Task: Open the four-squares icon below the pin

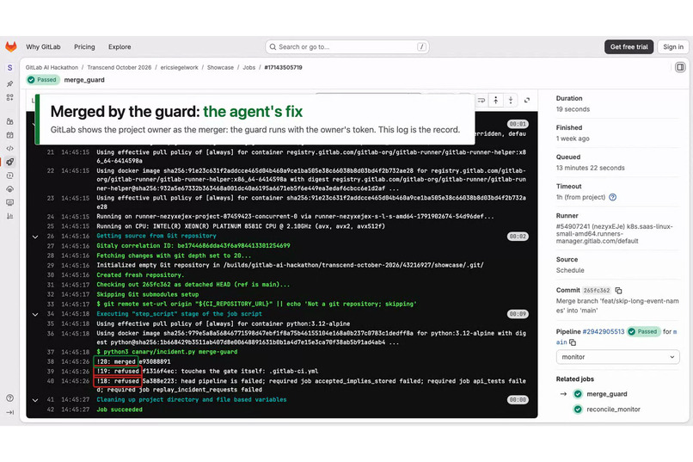Action: 9,97
